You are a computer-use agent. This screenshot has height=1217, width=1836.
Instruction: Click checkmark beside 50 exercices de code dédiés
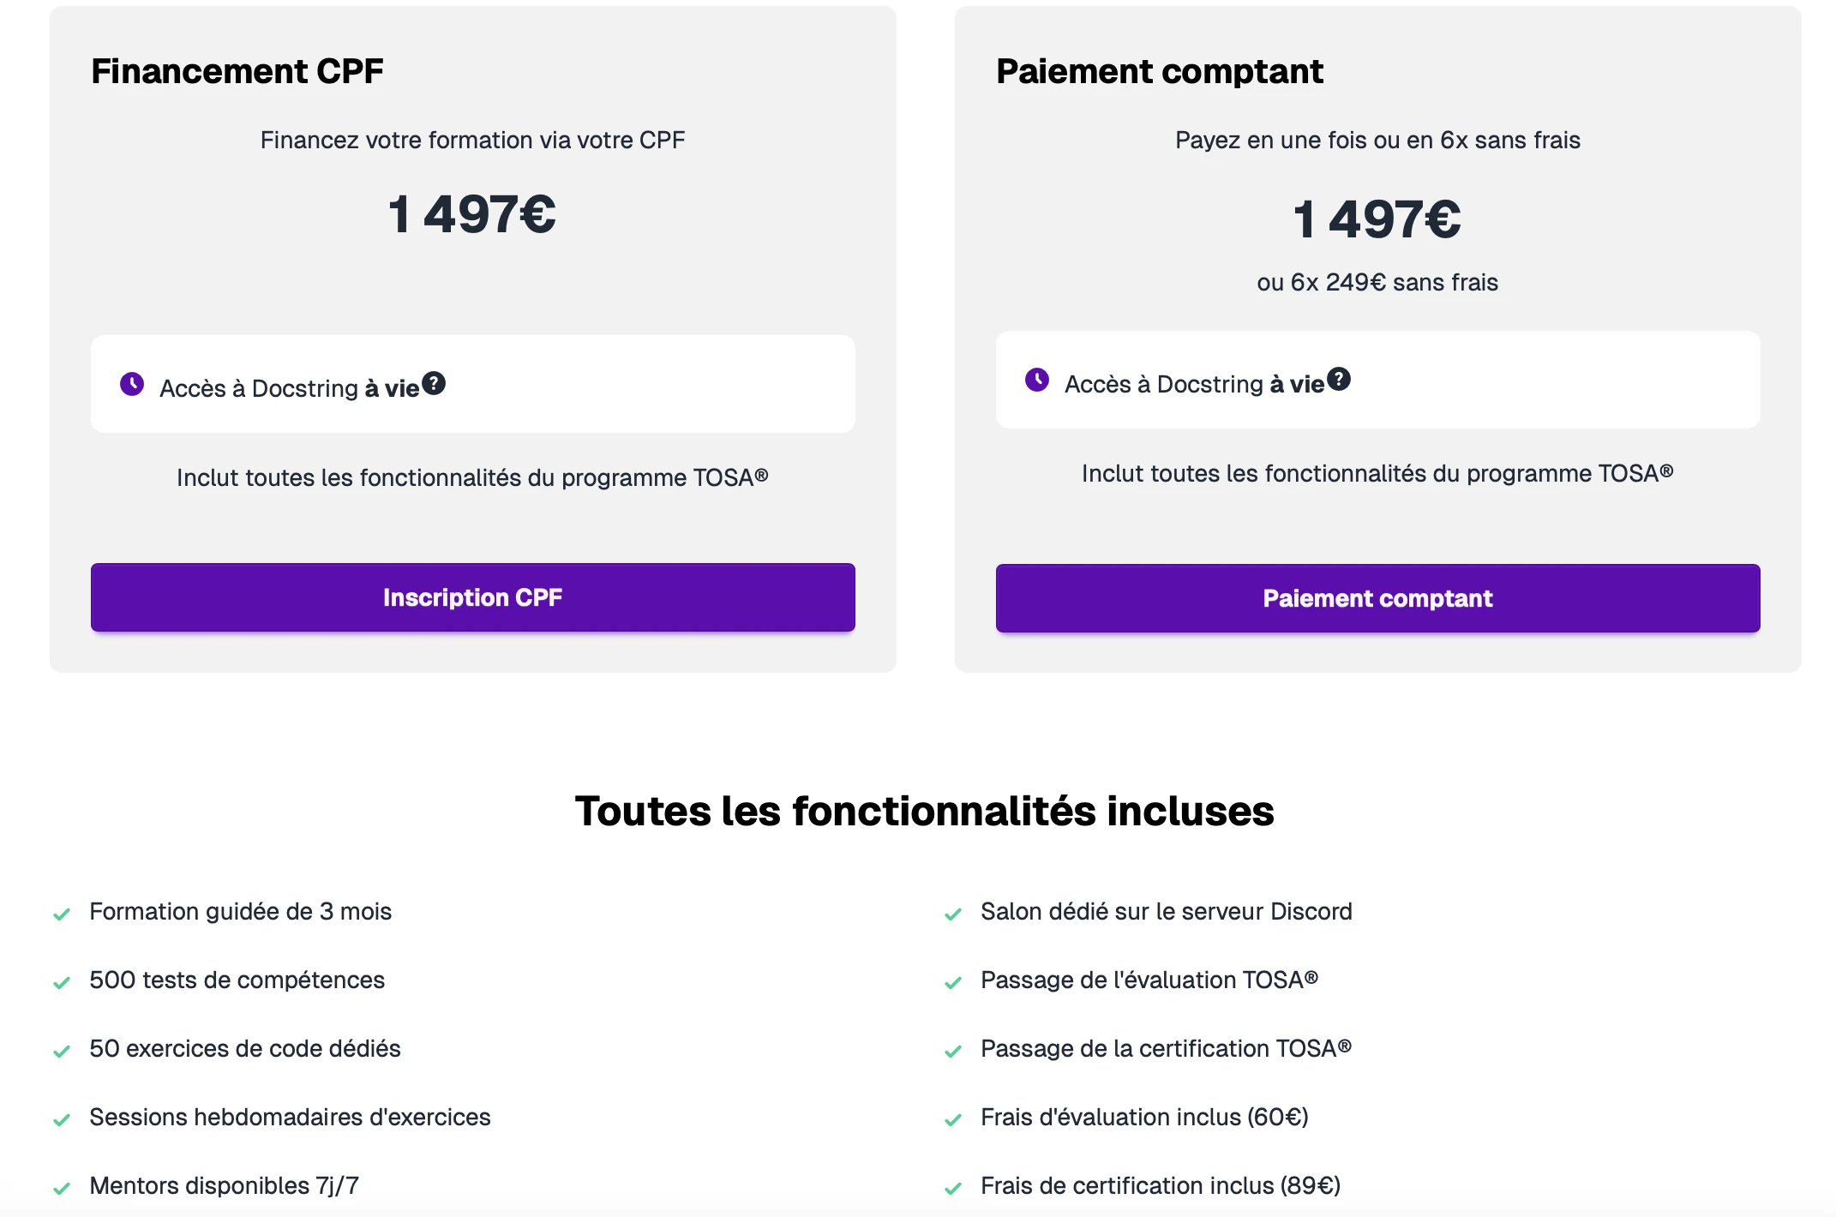click(62, 1052)
